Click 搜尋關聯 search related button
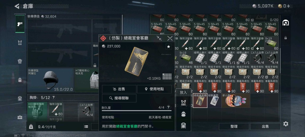Image resolution: width=305 pixels, height=137 pixels. tap(119, 98)
